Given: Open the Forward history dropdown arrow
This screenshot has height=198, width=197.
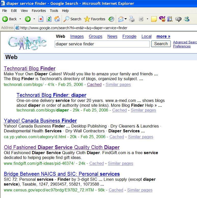Looking at the screenshot, I should [x=34, y=19].
